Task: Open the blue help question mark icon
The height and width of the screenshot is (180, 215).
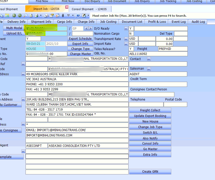Action: [78, 16]
